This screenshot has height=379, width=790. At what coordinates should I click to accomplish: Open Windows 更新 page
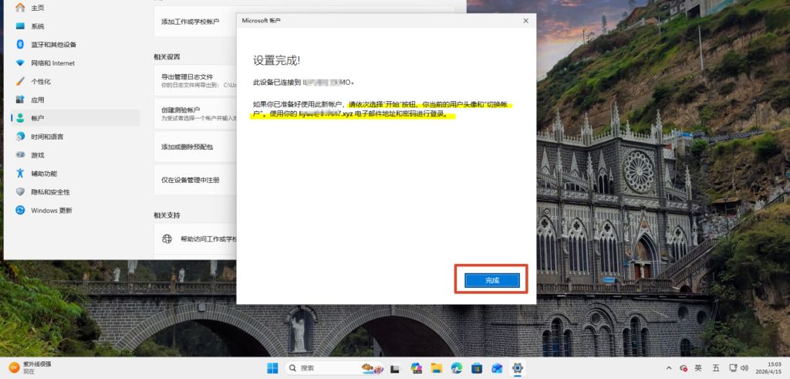pyautogui.click(x=51, y=211)
